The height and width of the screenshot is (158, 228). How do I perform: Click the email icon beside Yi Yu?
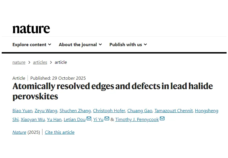pyautogui.click(x=107, y=119)
